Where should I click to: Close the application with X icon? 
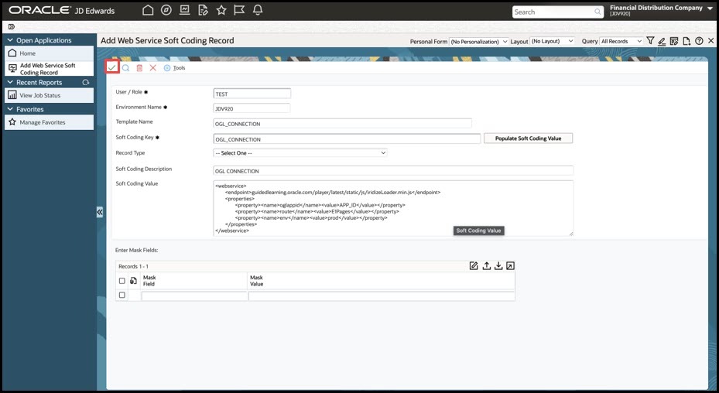(x=710, y=41)
